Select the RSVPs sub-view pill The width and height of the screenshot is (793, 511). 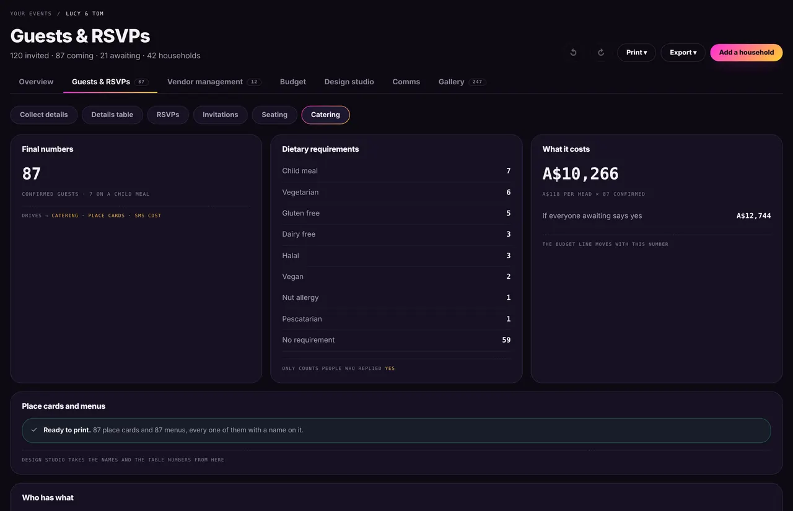pyautogui.click(x=168, y=115)
